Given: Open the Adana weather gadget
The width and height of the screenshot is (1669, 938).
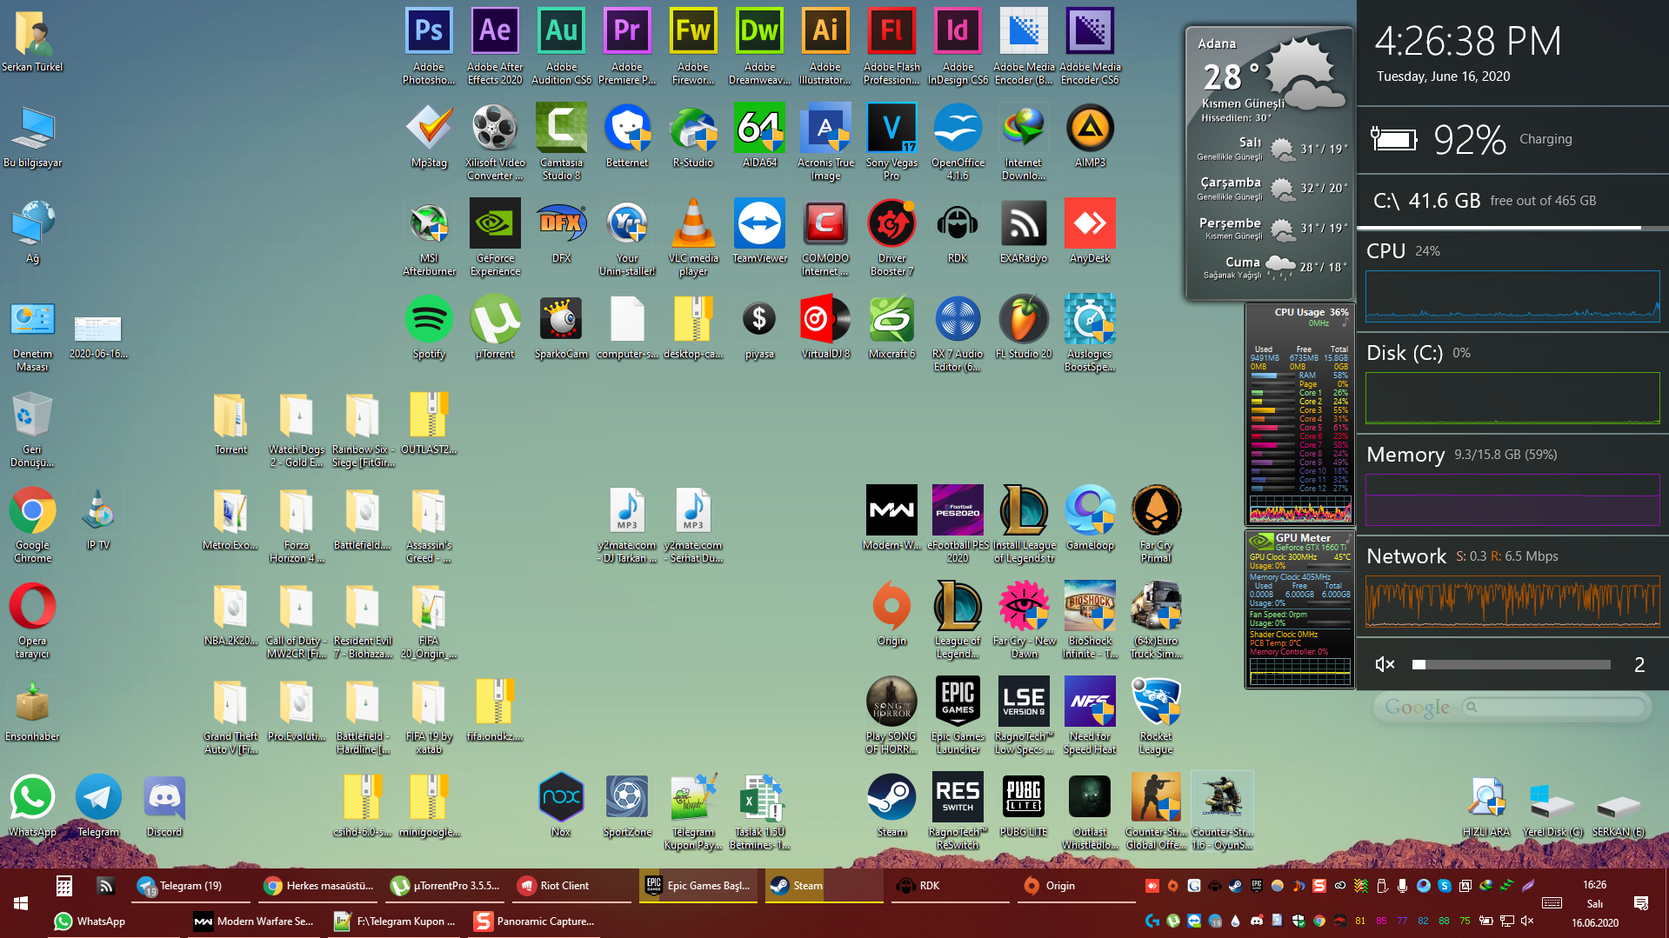Looking at the screenshot, I should [x=1269, y=163].
